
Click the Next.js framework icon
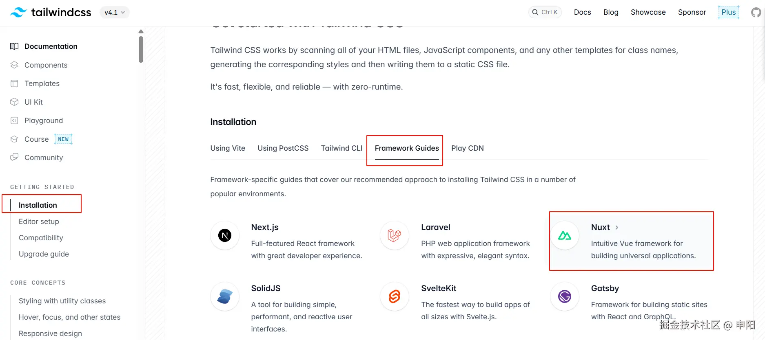[x=225, y=235]
